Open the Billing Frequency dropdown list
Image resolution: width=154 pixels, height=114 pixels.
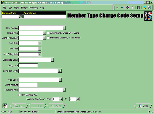[44, 38]
